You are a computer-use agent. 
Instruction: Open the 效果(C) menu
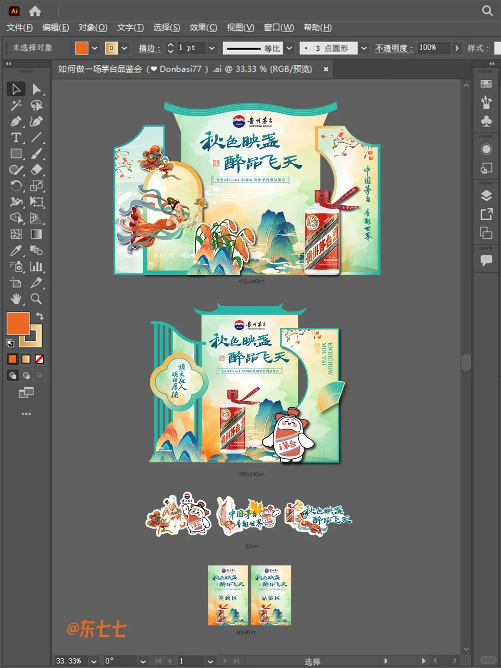[203, 27]
